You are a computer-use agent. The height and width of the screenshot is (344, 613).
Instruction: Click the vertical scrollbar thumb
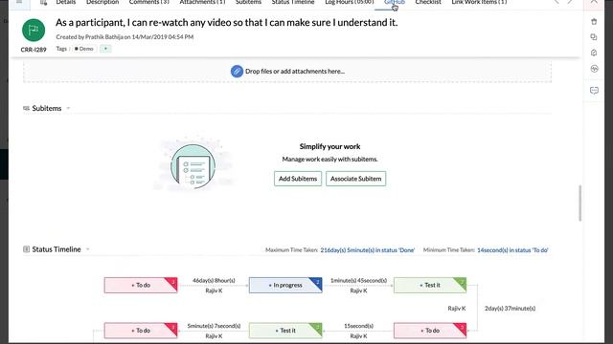(580, 204)
